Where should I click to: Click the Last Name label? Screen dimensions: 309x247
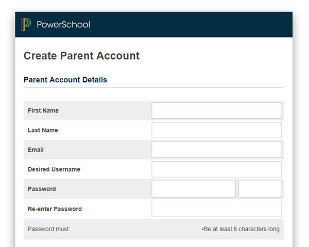pos(43,130)
